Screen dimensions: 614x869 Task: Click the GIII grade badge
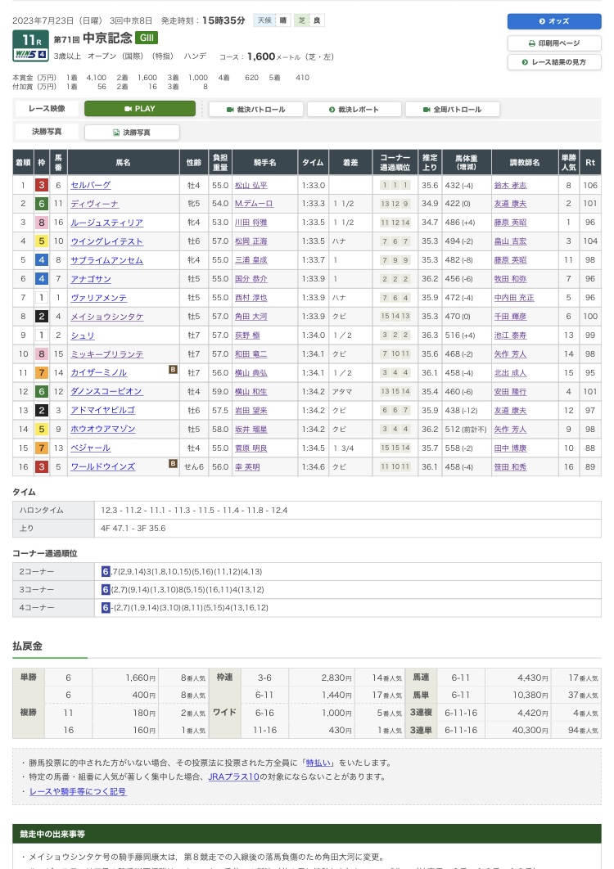[x=147, y=38]
